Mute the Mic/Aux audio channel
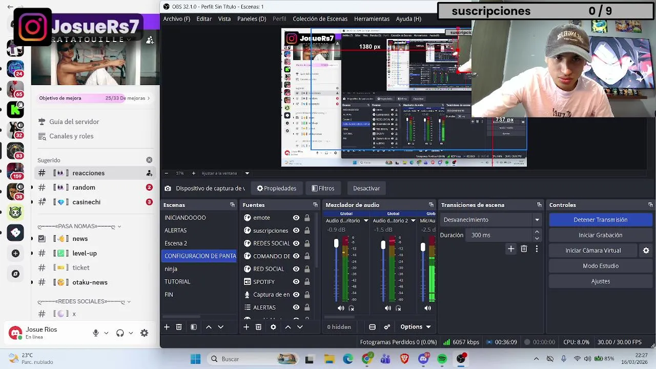Image resolution: width=656 pixels, height=369 pixels. [x=427, y=308]
